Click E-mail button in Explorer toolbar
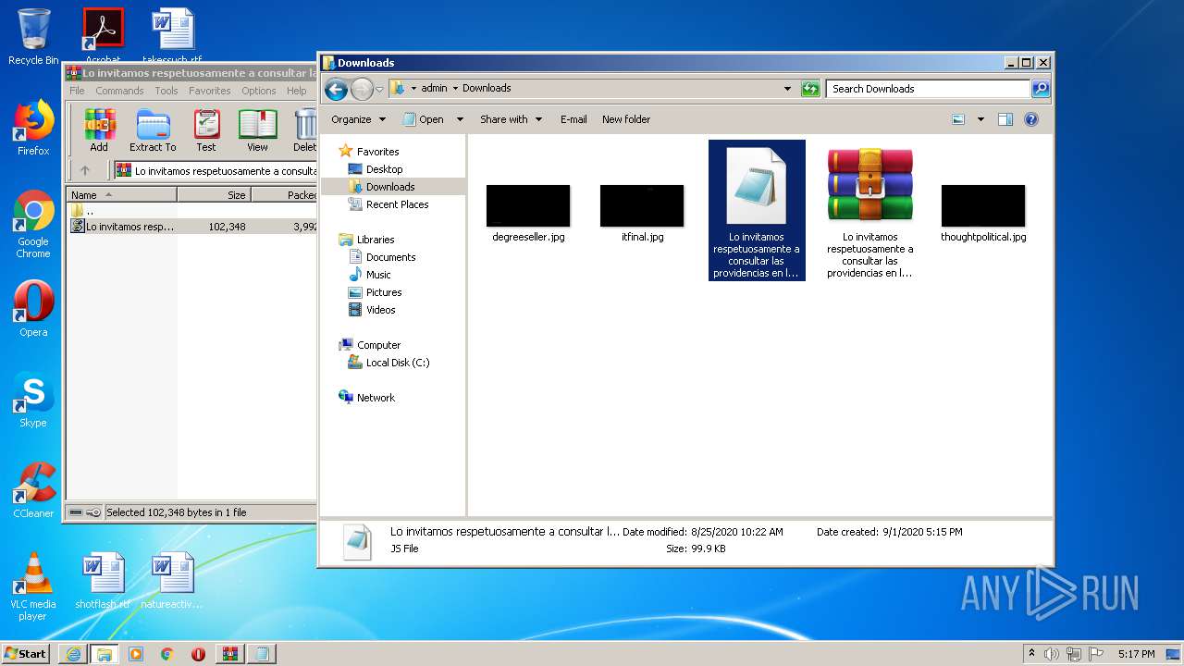The width and height of the screenshot is (1184, 666). [573, 119]
